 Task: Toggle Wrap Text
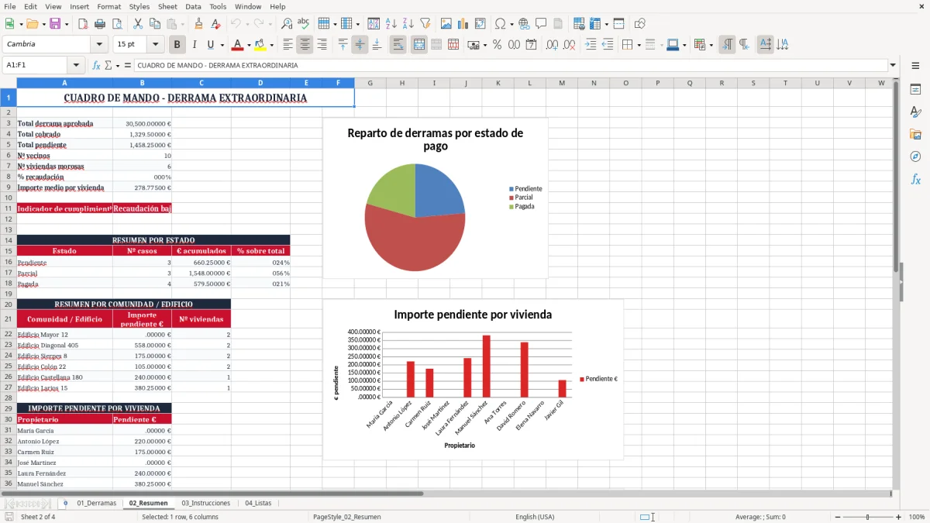tap(398, 45)
